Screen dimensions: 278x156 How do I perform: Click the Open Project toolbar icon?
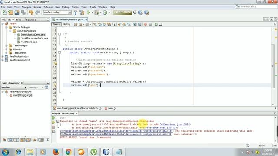click(17, 13)
